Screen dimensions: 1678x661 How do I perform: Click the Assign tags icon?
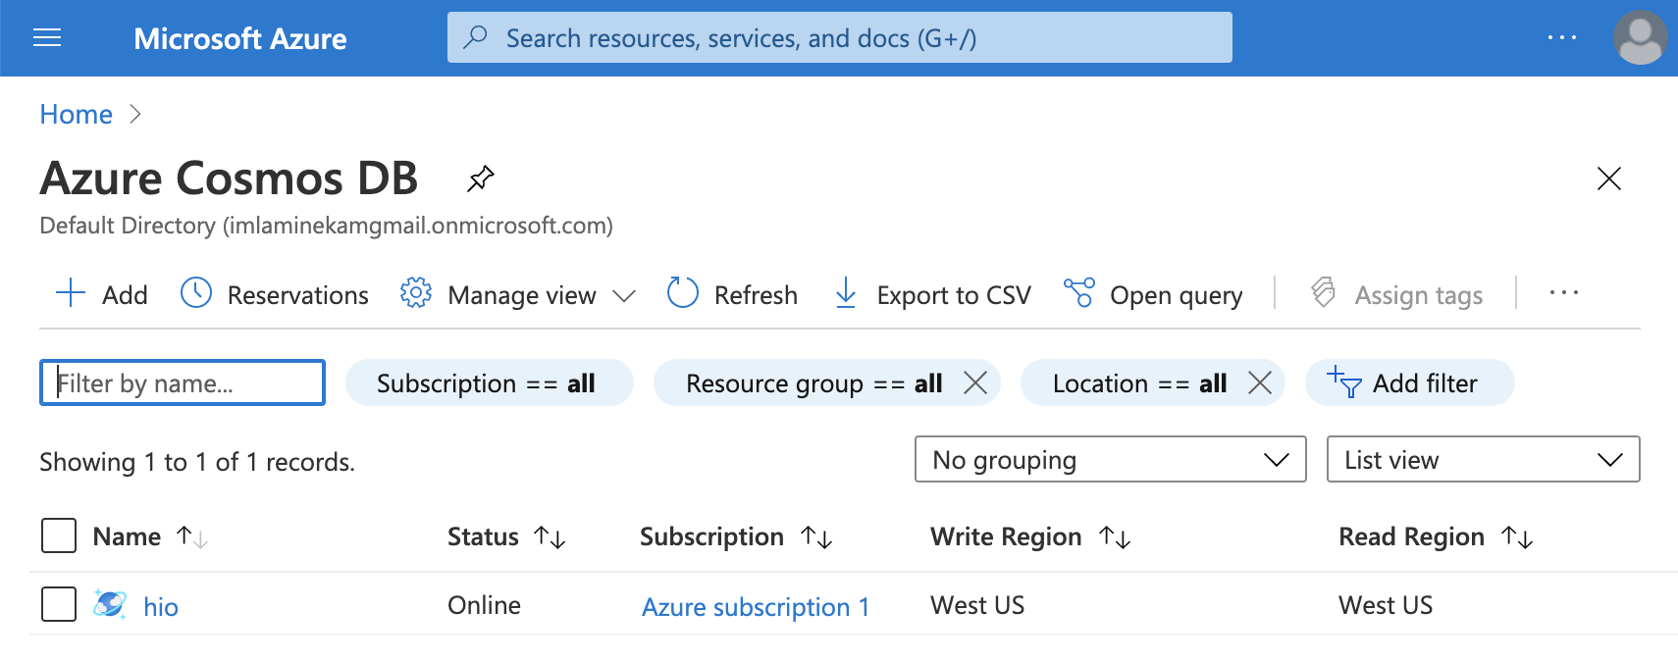[1324, 292]
